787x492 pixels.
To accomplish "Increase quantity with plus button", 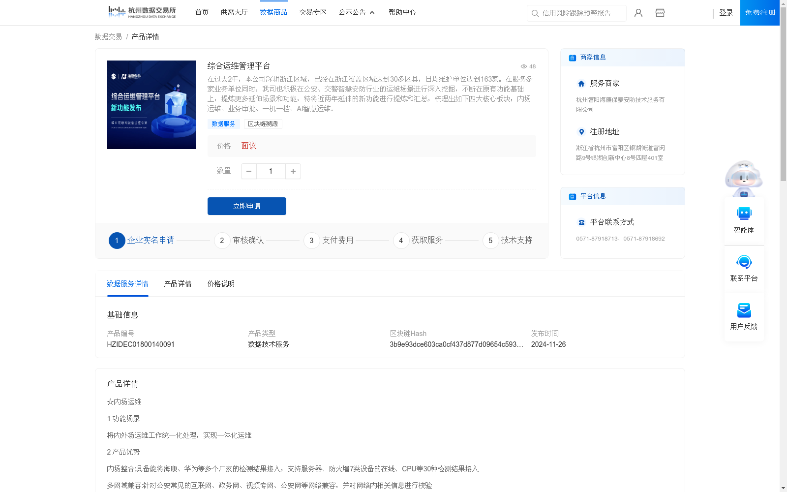I will click(293, 171).
